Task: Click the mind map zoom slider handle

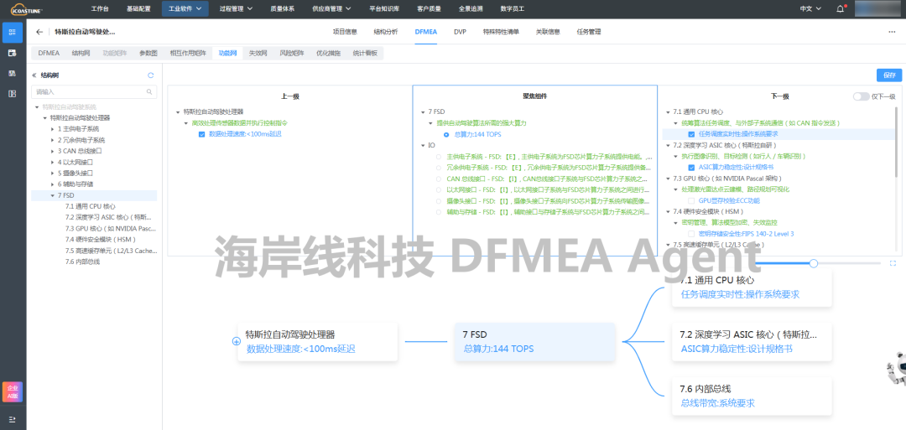Action: (813, 263)
